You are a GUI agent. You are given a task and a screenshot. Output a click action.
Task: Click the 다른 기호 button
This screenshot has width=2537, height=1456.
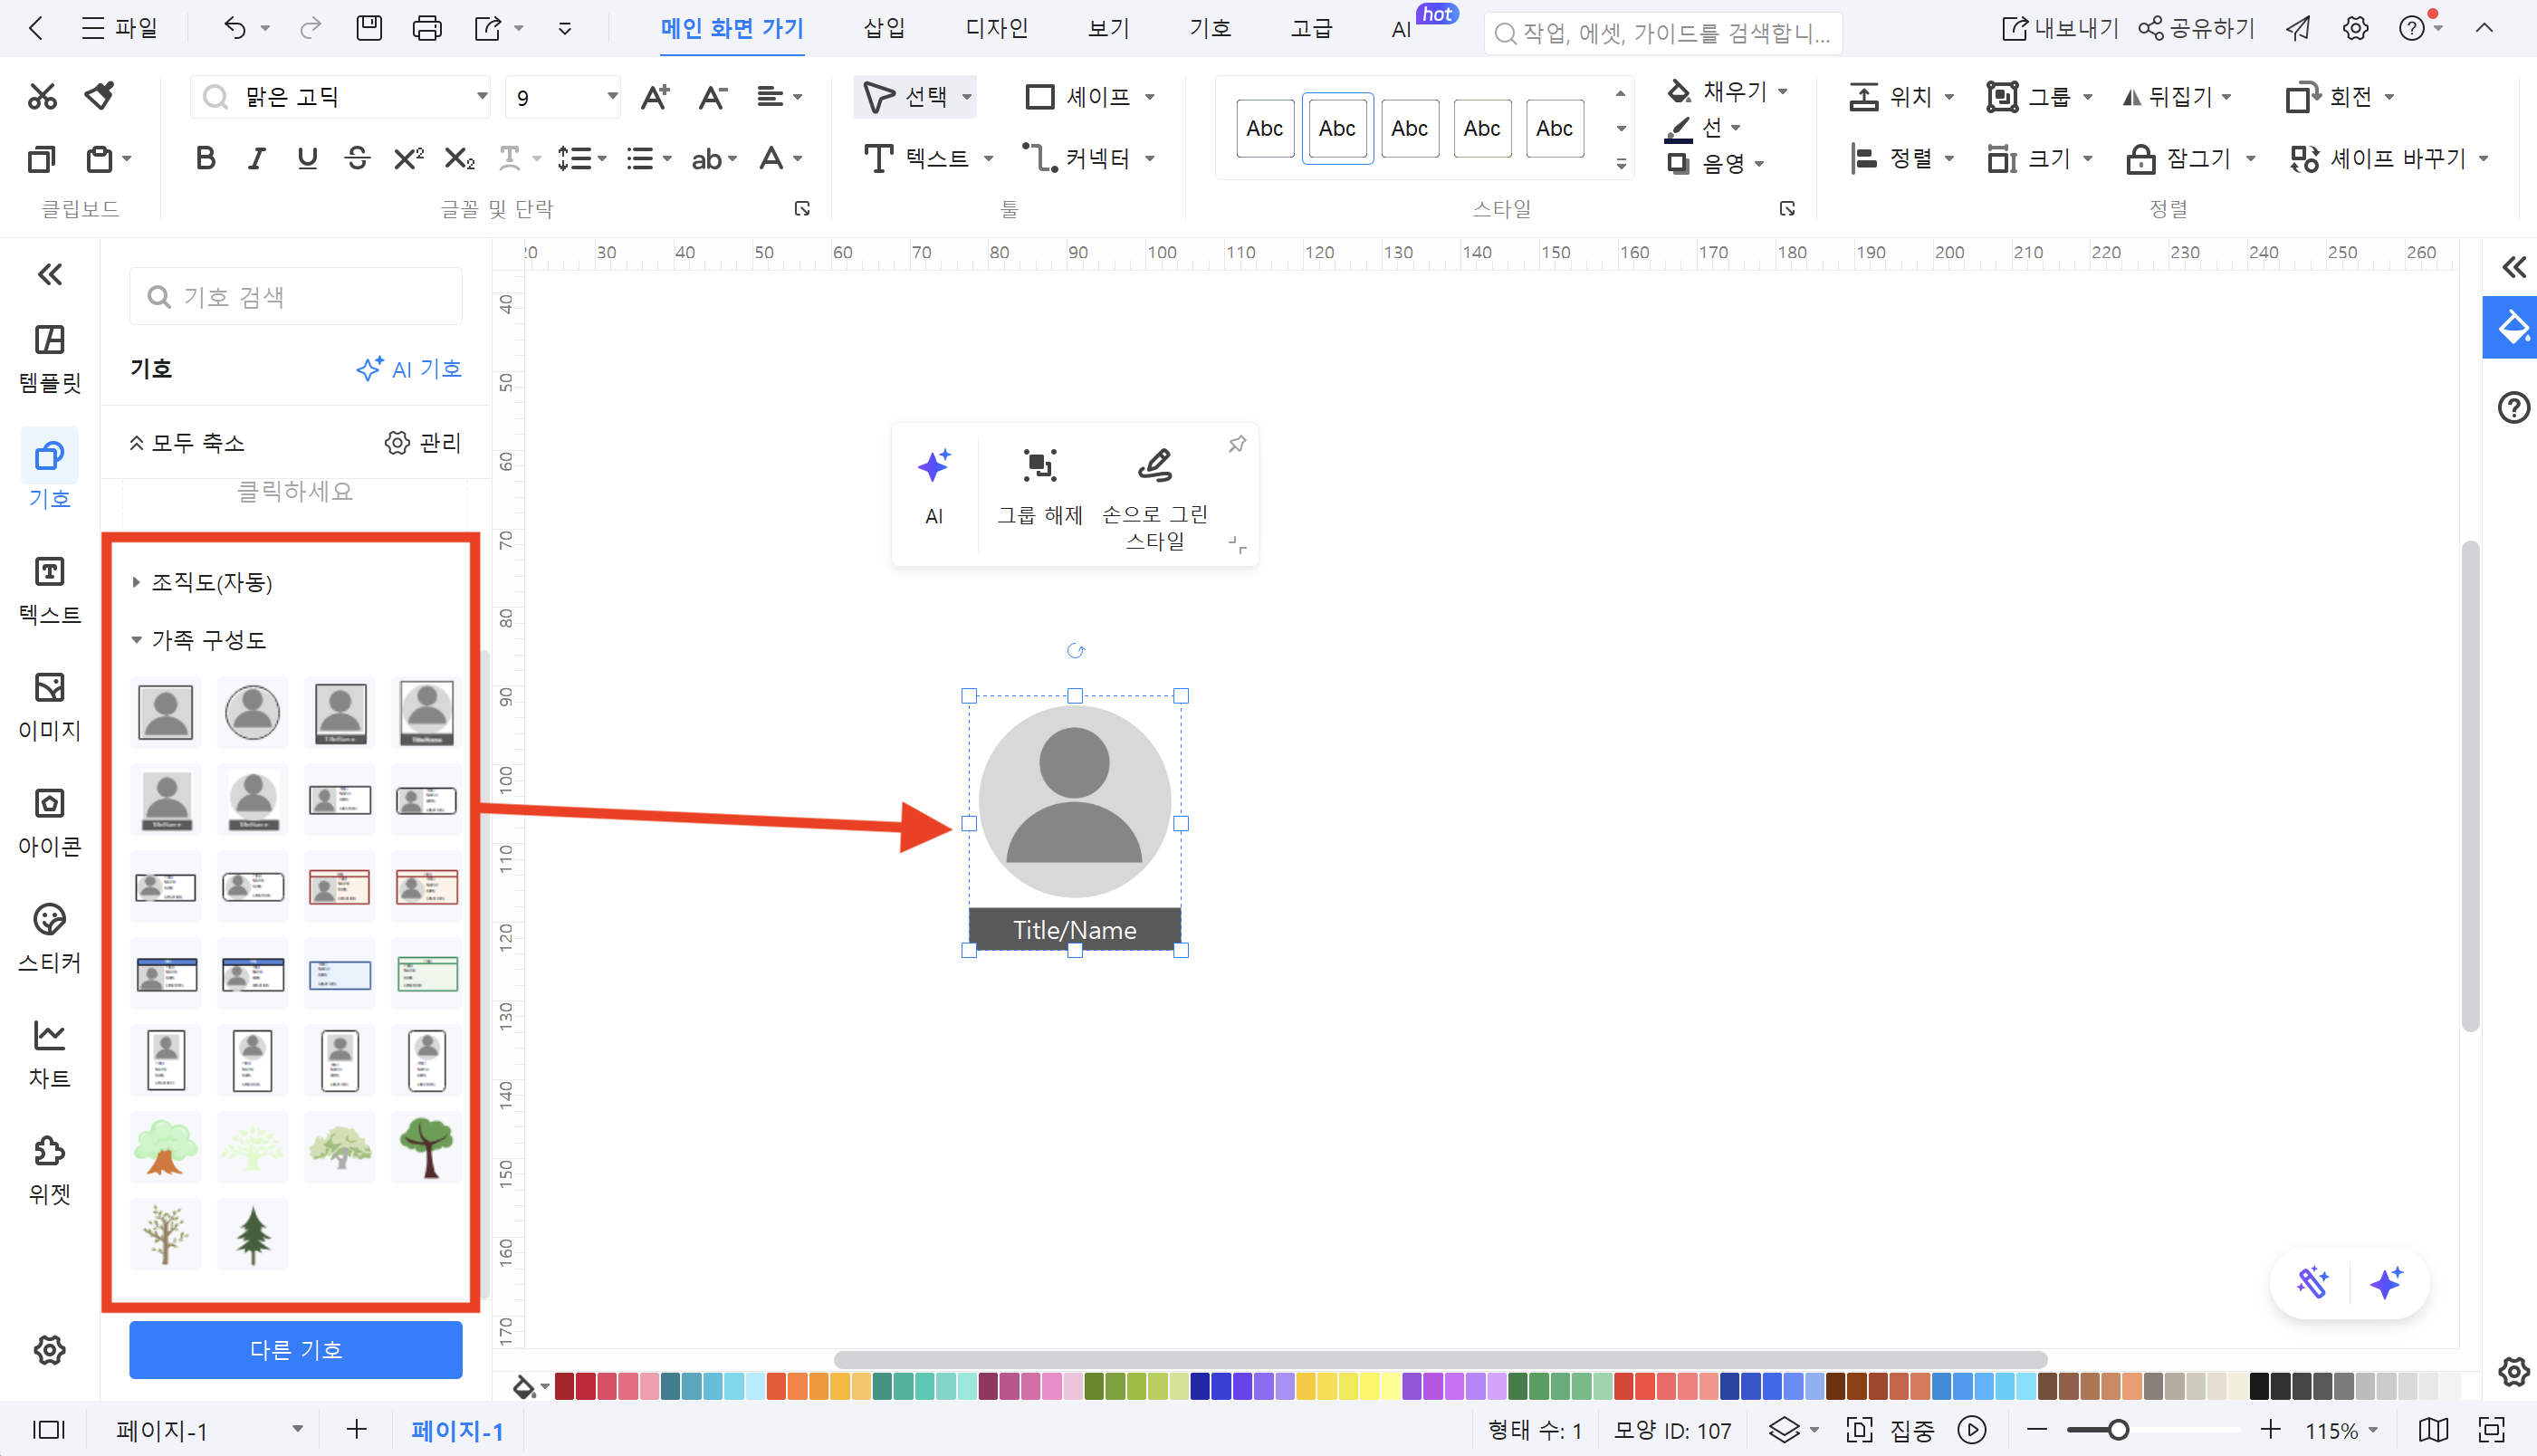pos(295,1349)
